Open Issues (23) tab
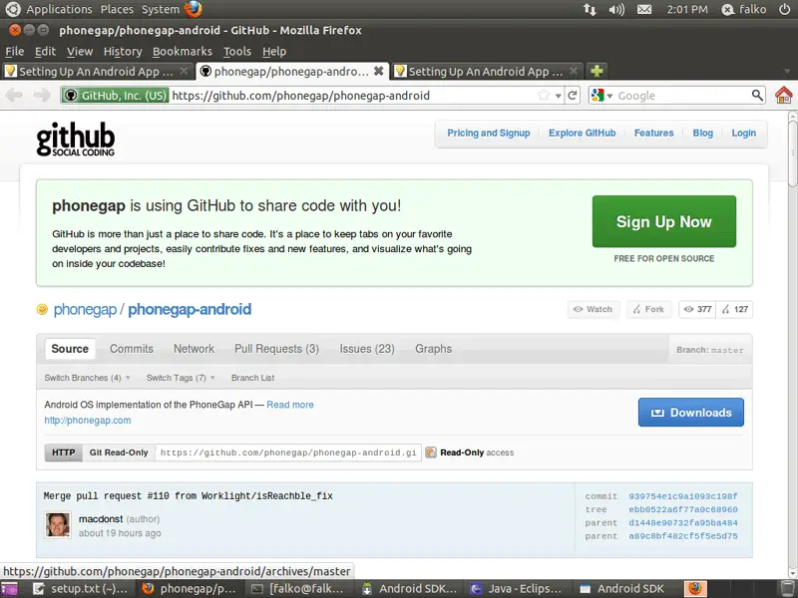The height and width of the screenshot is (598, 798). click(367, 349)
